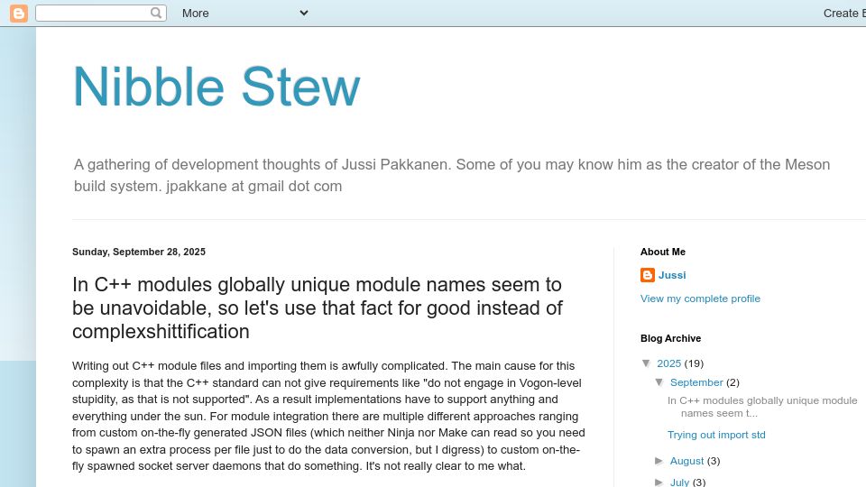866x487 pixels.
Task: Click the Create Blog link in navbar
Action: pos(844,14)
